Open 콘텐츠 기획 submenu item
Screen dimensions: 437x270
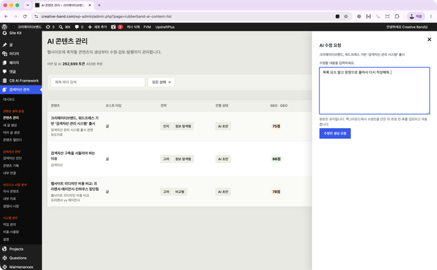(x=11, y=166)
